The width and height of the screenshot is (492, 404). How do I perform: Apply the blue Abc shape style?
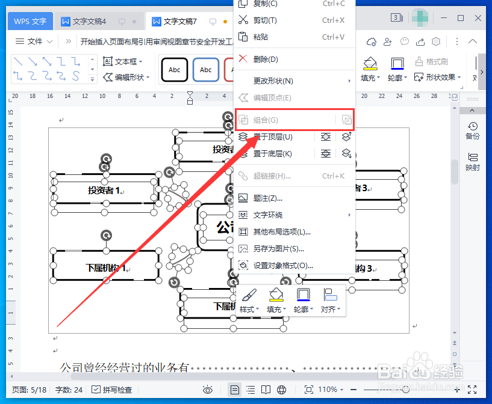point(206,70)
